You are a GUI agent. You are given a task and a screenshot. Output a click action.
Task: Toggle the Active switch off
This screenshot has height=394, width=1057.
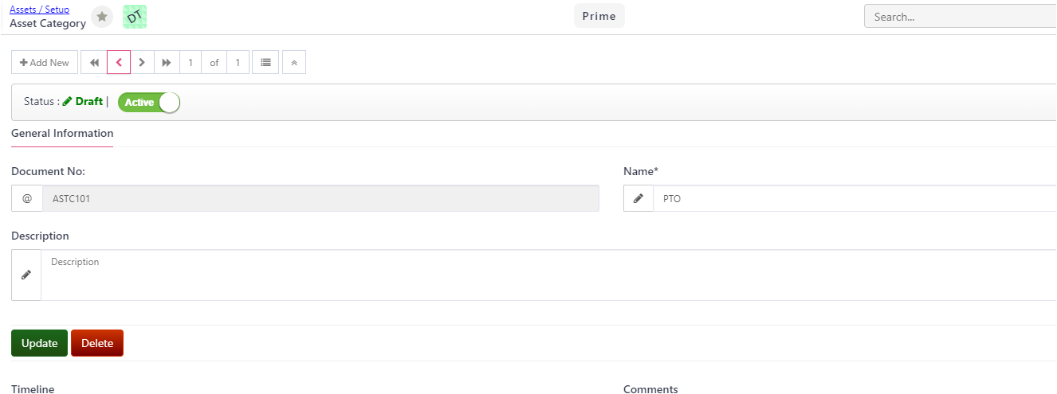(x=149, y=102)
